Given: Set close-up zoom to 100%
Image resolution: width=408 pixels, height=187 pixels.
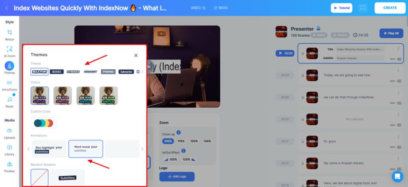Looking at the screenshot, I should tap(168, 141).
